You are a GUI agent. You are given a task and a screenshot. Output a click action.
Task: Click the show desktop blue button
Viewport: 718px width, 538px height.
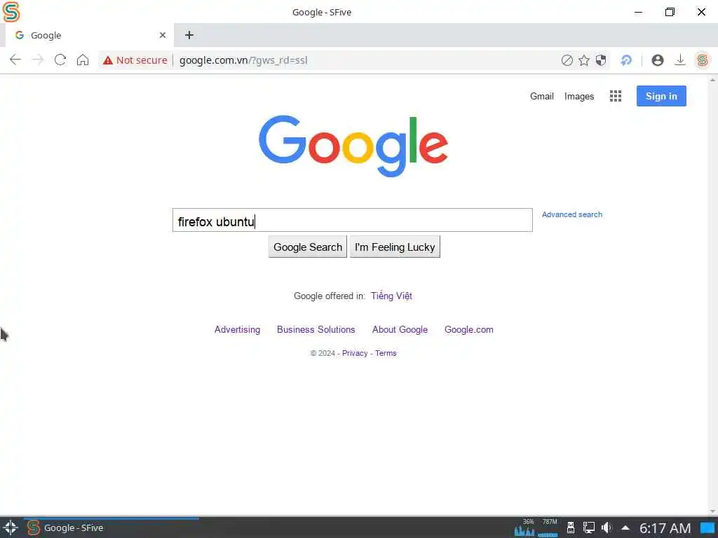click(x=707, y=528)
